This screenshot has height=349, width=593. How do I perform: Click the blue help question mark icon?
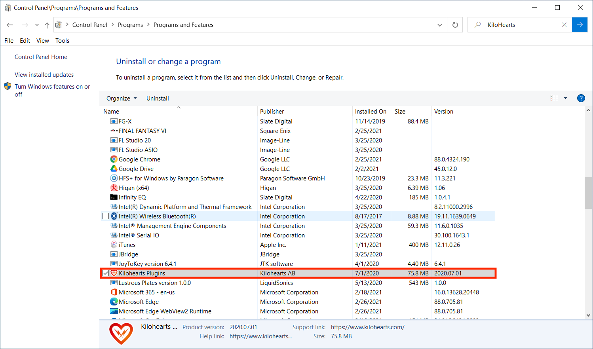(581, 98)
